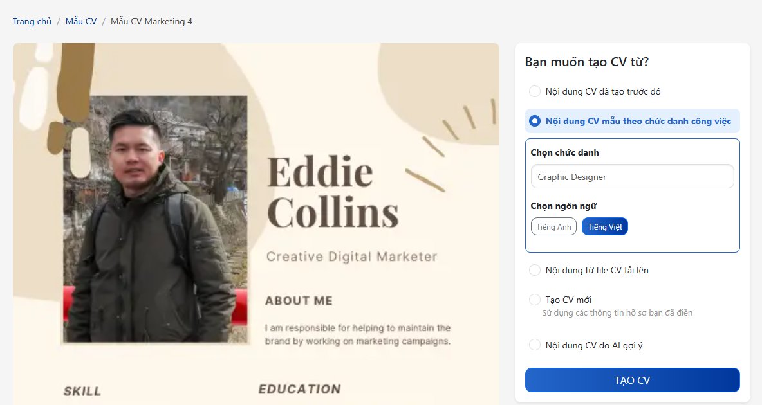Go to Trang chủ breadcrumb link
The width and height of the screenshot is (762, 405).
coord(32,22)
